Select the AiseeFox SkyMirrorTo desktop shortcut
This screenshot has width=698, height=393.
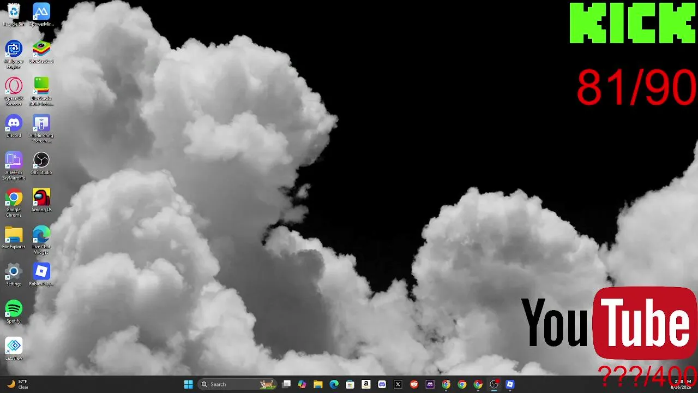[14, 166]
